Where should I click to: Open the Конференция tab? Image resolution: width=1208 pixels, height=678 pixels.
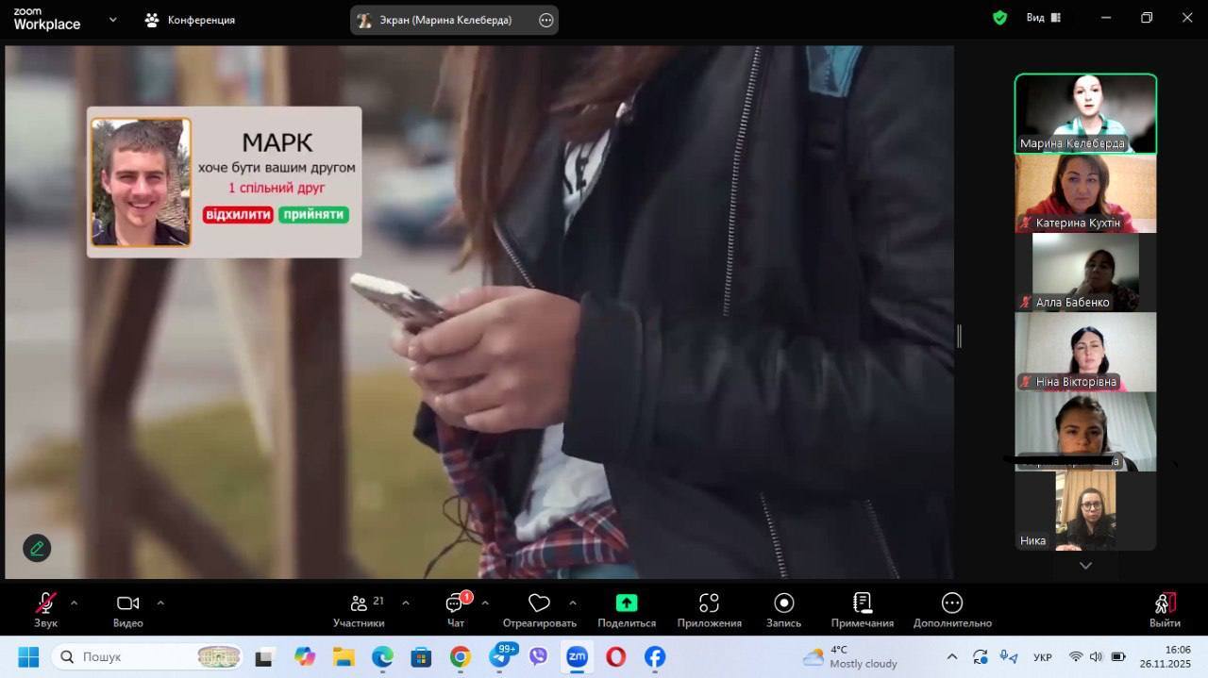pos(190,20)
